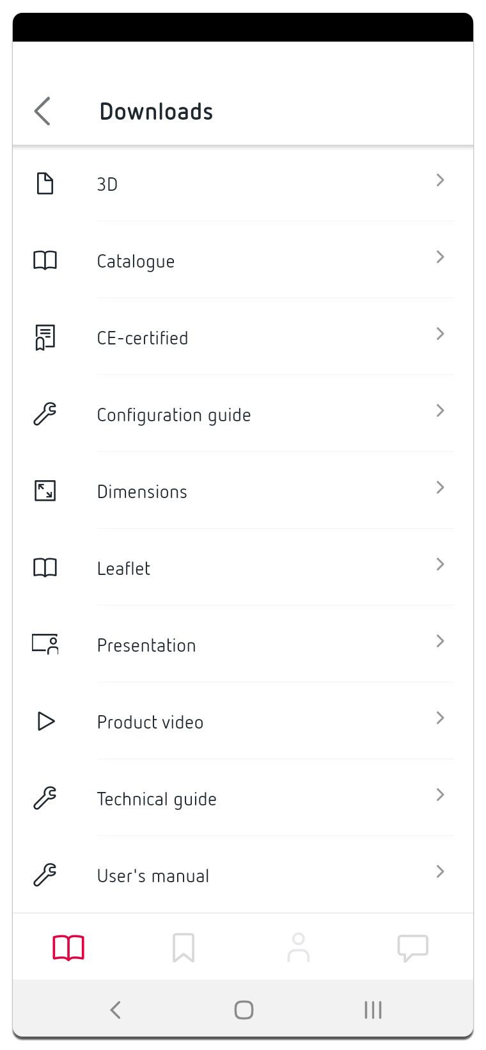Click the CE-certified certificate icon
Viewport: 486px width, 1050px height.
pyautogui.click(x=45, y=337)
